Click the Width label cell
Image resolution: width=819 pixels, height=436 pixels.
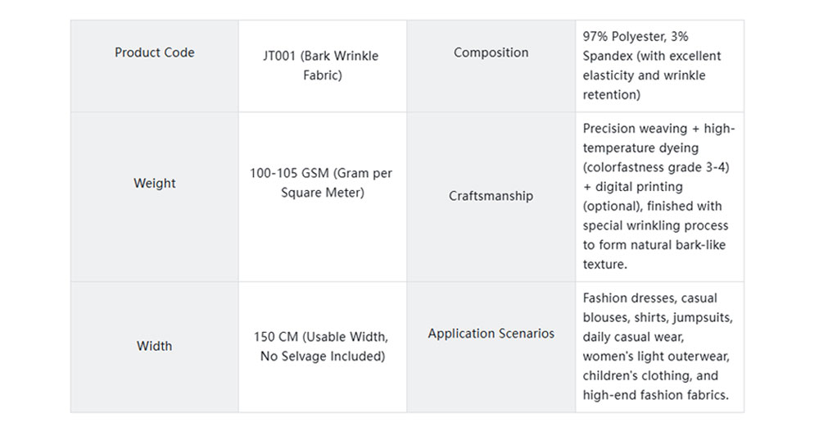154,346
